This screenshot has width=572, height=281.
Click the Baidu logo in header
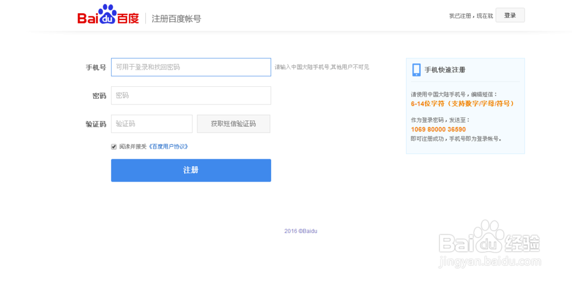(108, 15)
